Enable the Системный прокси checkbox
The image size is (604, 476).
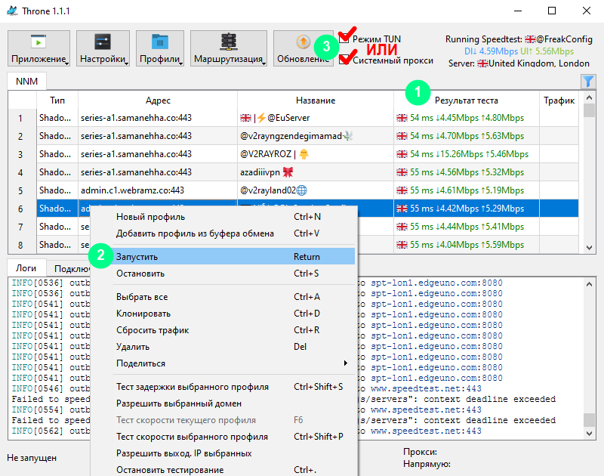[x=345, y=60]
